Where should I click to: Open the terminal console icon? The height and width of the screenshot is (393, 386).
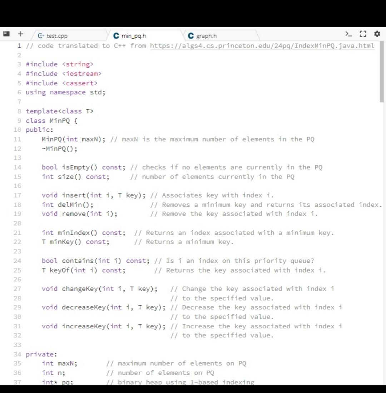348,34
